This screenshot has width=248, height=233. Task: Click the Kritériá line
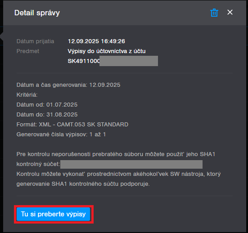[x=27, y=95]
